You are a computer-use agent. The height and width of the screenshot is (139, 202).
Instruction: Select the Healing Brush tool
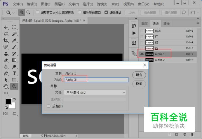coord(6,47)
